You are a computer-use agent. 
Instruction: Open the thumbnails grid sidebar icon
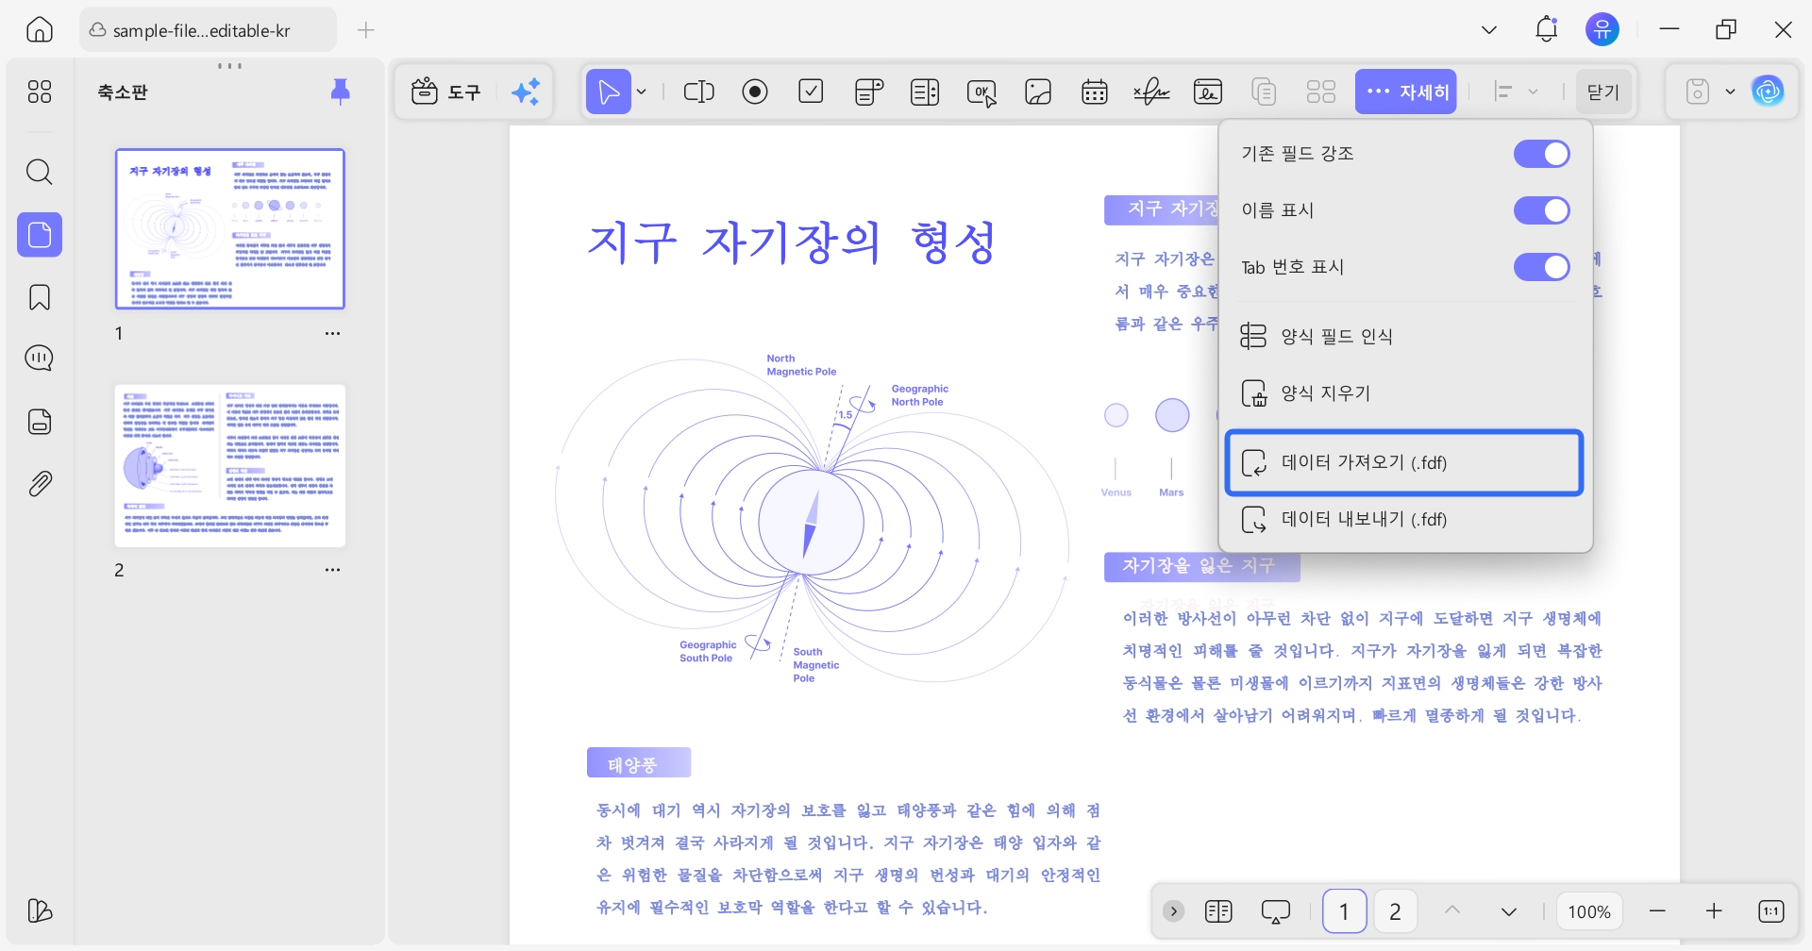pos(40,92)
